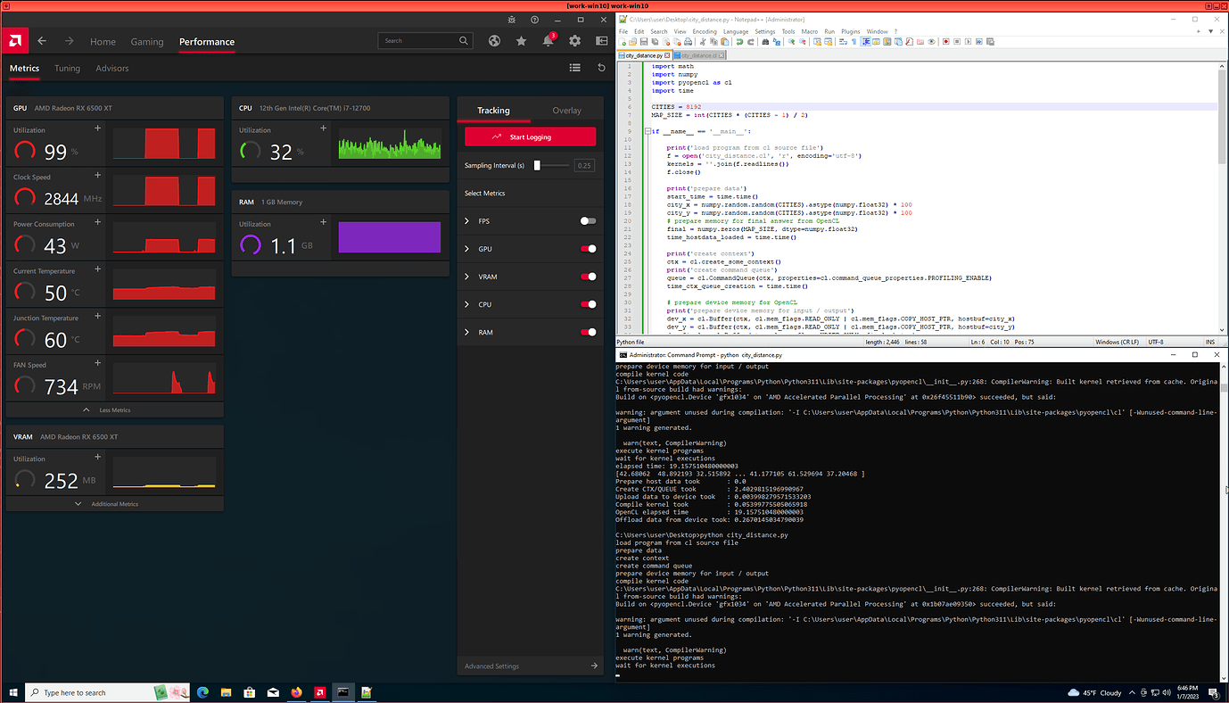This screenshot has width=1229, height=703.
Task: Open the Encoding menu in Notepad++
Action: (x=705, y=31)
